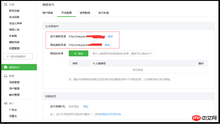Click the 尚未添加 status text

coord(74,107)
